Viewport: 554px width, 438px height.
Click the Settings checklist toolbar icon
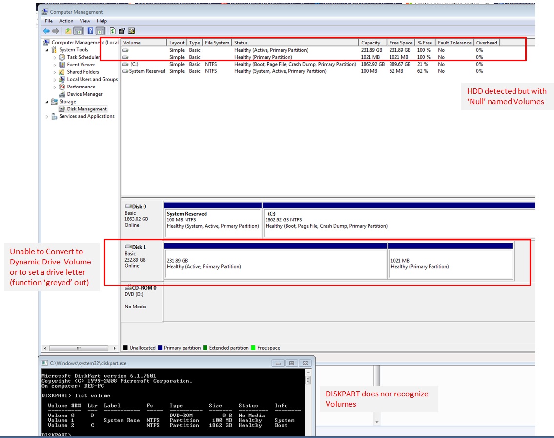[x=132, y=31]
